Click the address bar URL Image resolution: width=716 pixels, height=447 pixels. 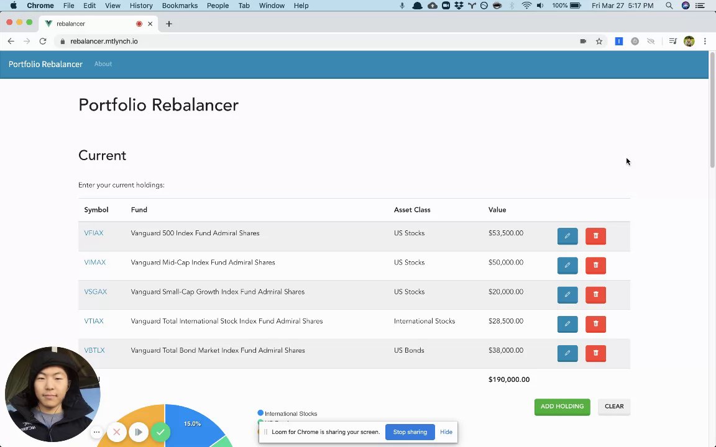click(104, 41)
